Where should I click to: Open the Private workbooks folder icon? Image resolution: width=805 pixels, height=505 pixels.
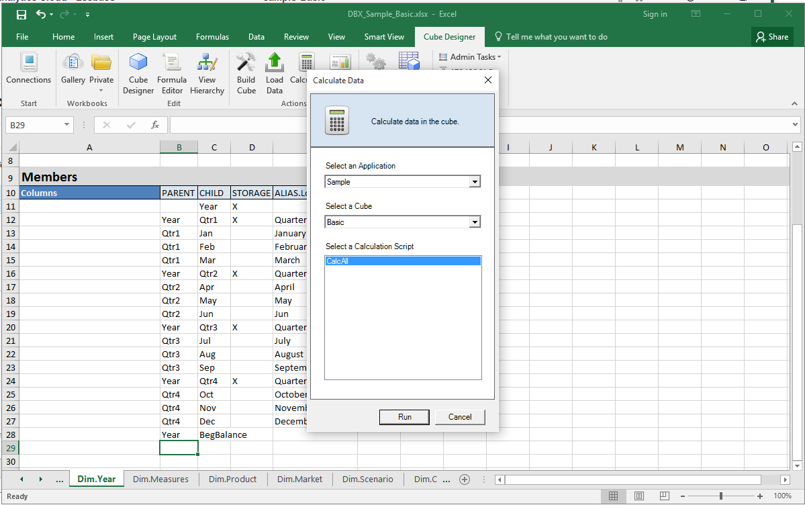[x=101, y=62]
